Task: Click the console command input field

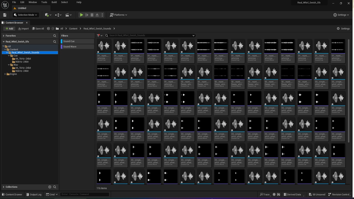Action: click(85, 194)
